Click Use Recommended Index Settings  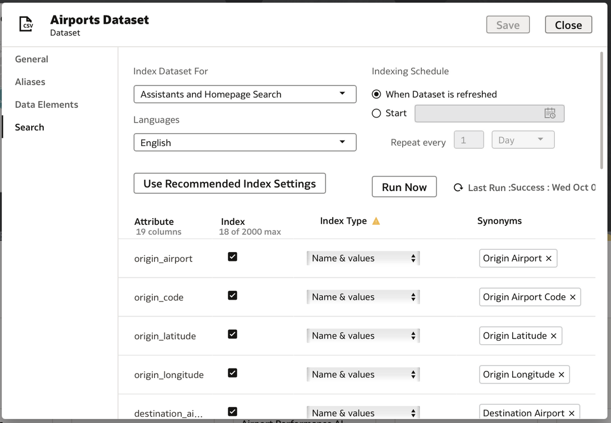coord(229,183)
